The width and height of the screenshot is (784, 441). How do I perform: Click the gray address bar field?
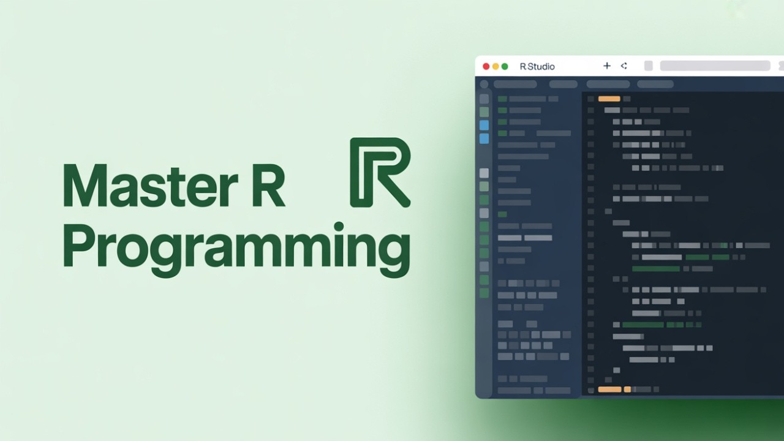[x=715, y=66]
